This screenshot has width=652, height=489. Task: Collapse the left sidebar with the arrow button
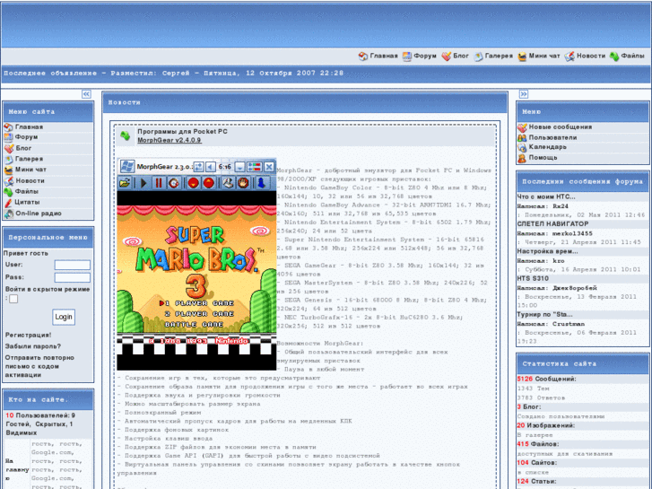[x=86, y=93]
